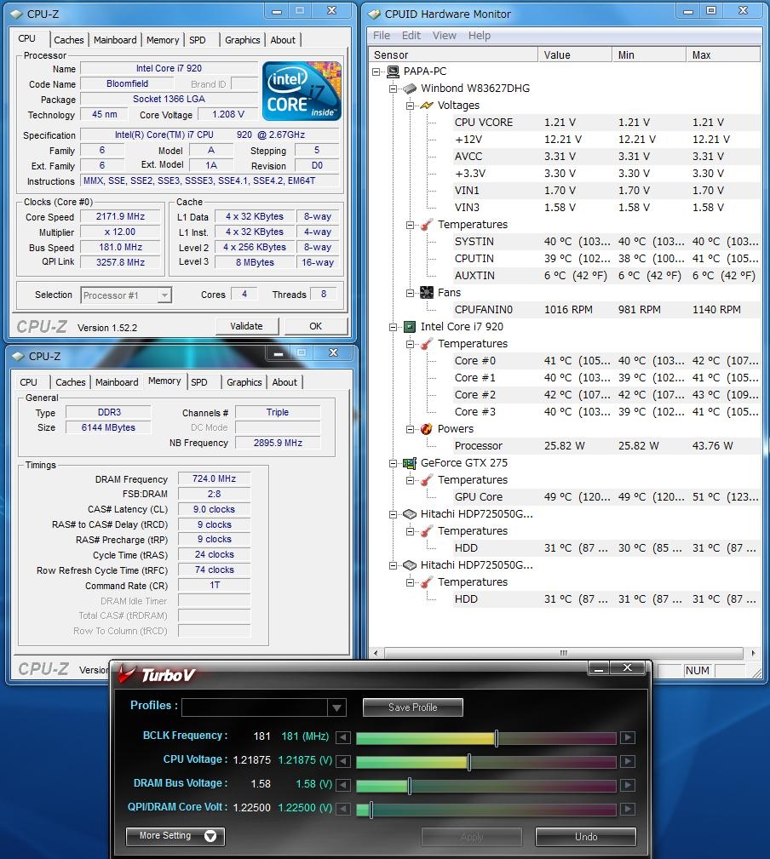Click the second Hitachi hard drive icon
This screenshot has height=859, width=770.
410,564
